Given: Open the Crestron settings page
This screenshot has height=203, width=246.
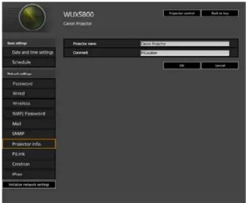Looking at the screenshot, I should tap(29, 164).
